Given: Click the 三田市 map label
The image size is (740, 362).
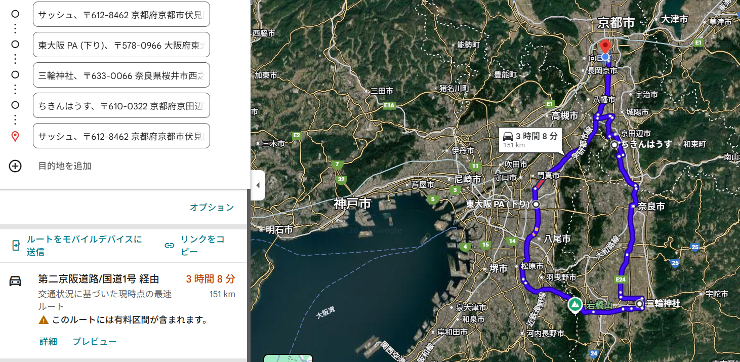Looking at the screenshot, I should pos(382,91).
